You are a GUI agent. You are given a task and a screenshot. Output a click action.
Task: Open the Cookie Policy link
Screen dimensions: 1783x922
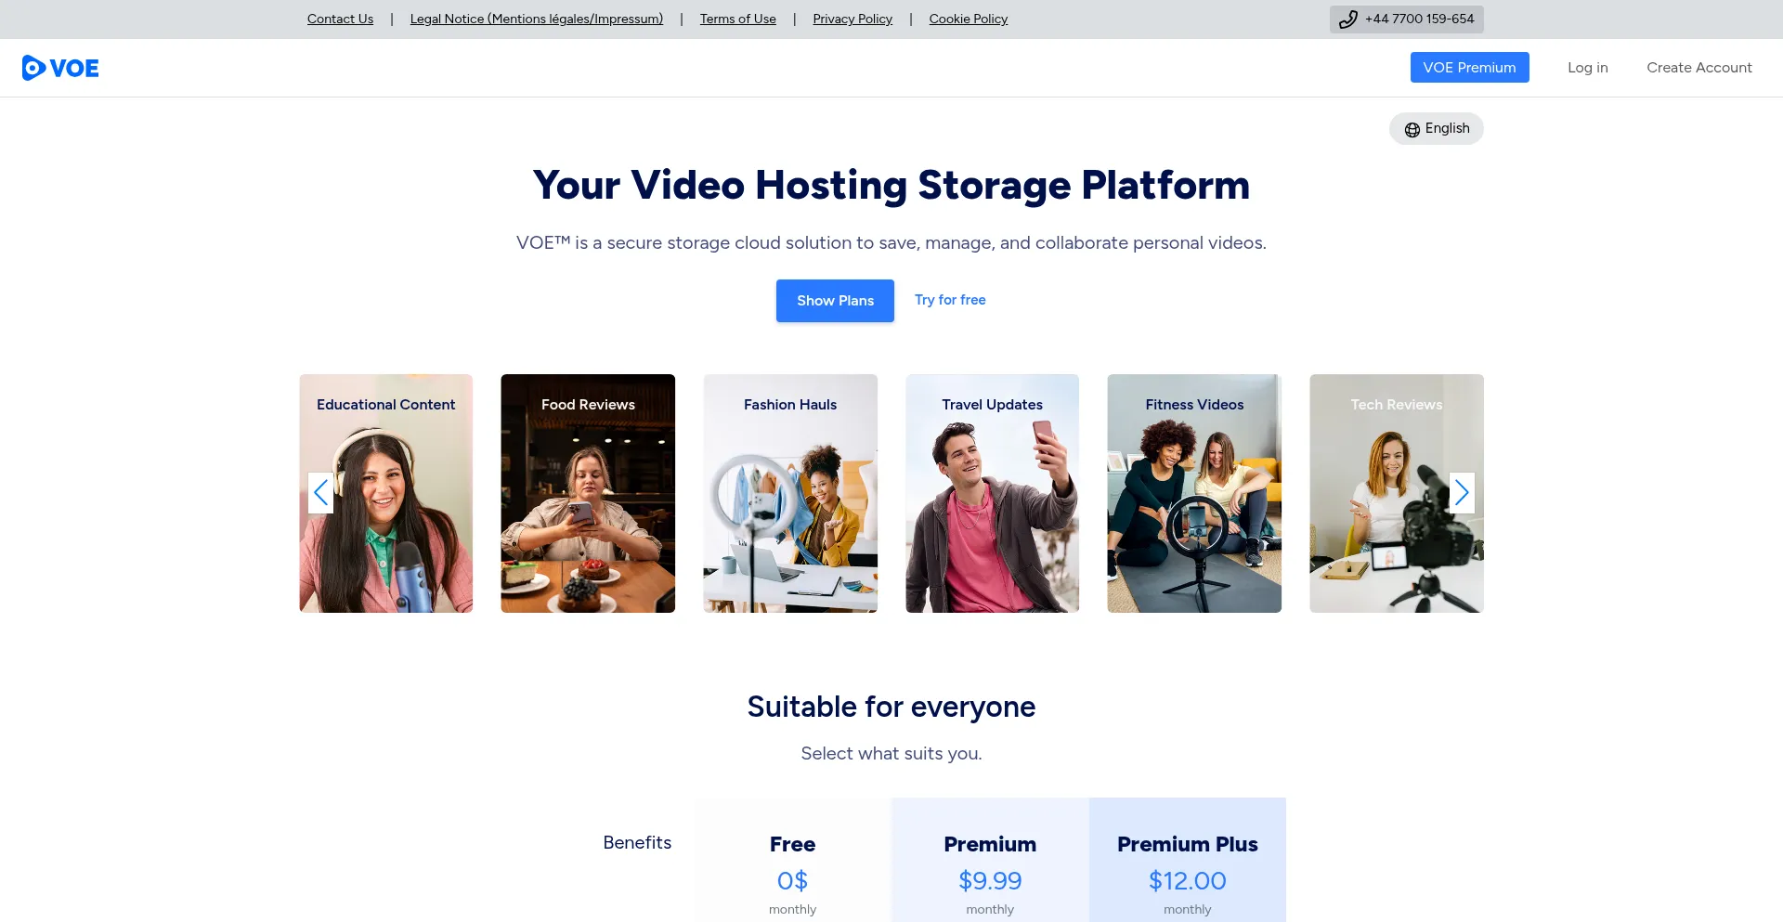(x=968, y=19)
